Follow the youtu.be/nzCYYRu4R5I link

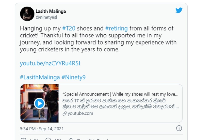pos(50,63)
